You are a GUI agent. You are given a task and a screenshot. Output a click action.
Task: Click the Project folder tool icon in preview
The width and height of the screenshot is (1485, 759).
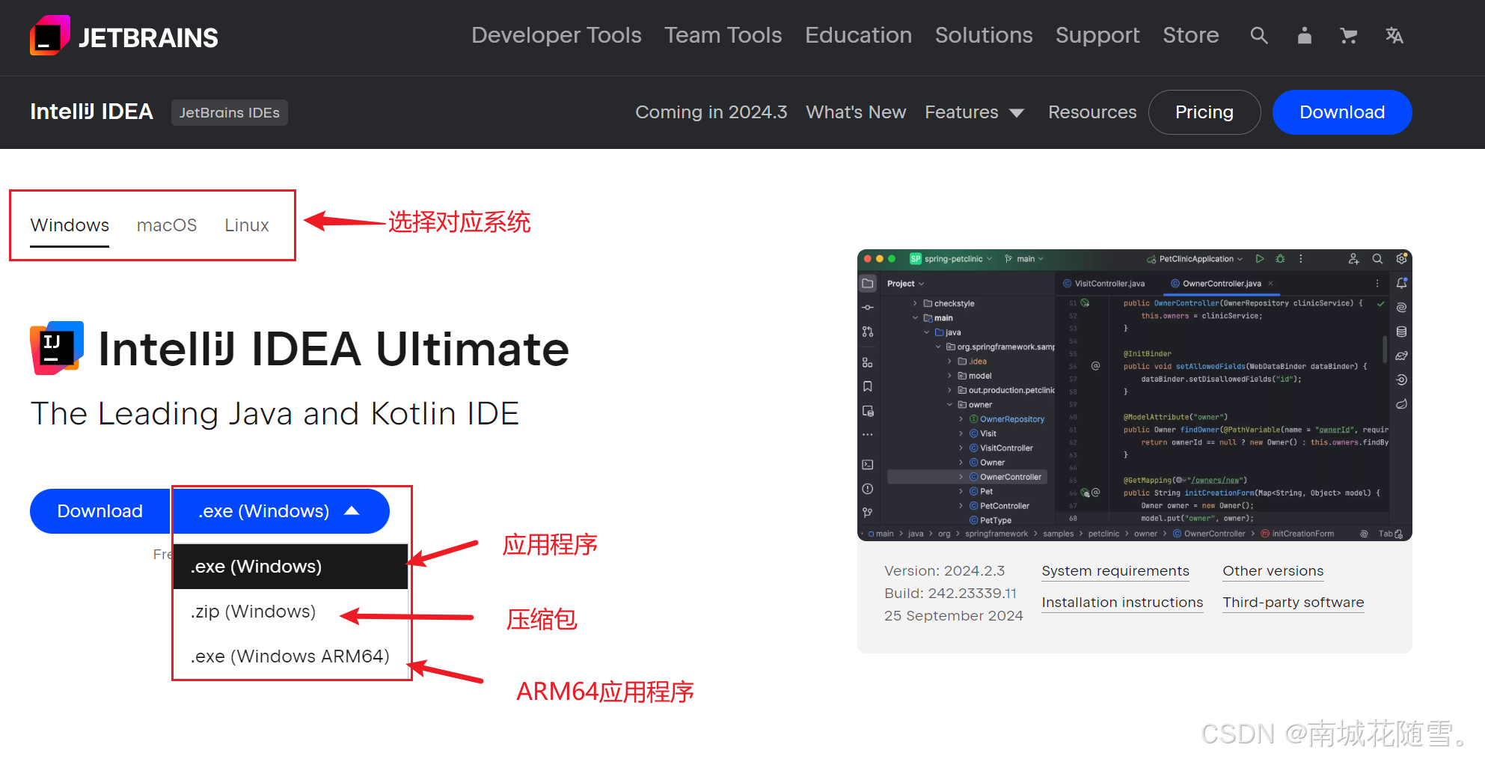pyautogui.click(x=868, y=284)
